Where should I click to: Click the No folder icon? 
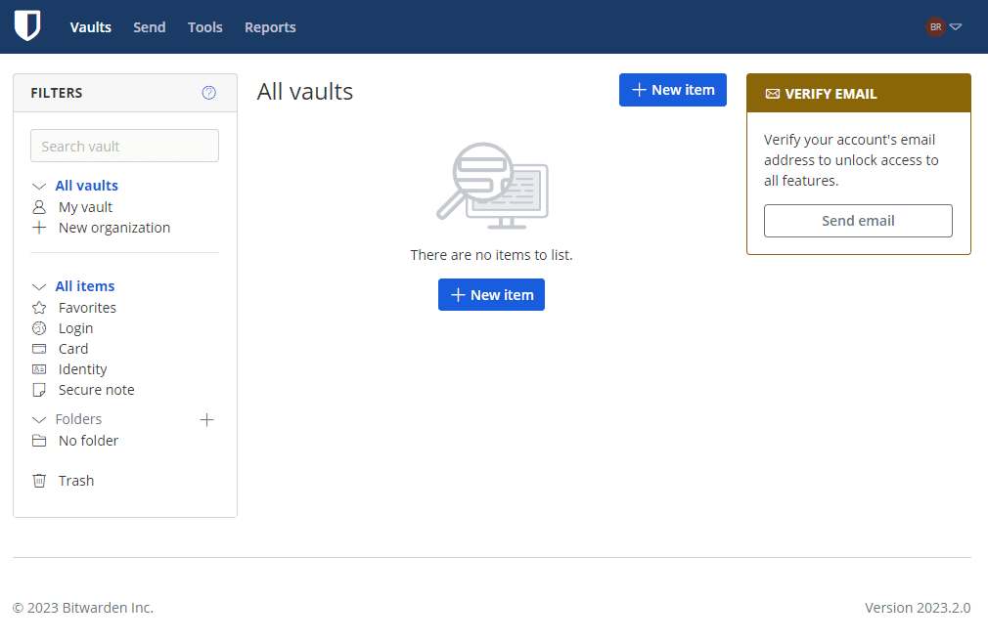pyautogui.click(x=39, y=440)
